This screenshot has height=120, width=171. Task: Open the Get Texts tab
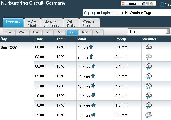click(x=71, y=23)
